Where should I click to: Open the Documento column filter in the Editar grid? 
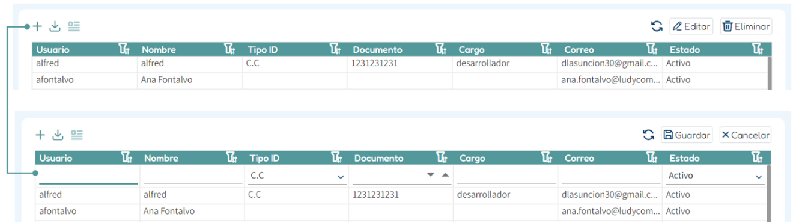click(x=441, y=49)
